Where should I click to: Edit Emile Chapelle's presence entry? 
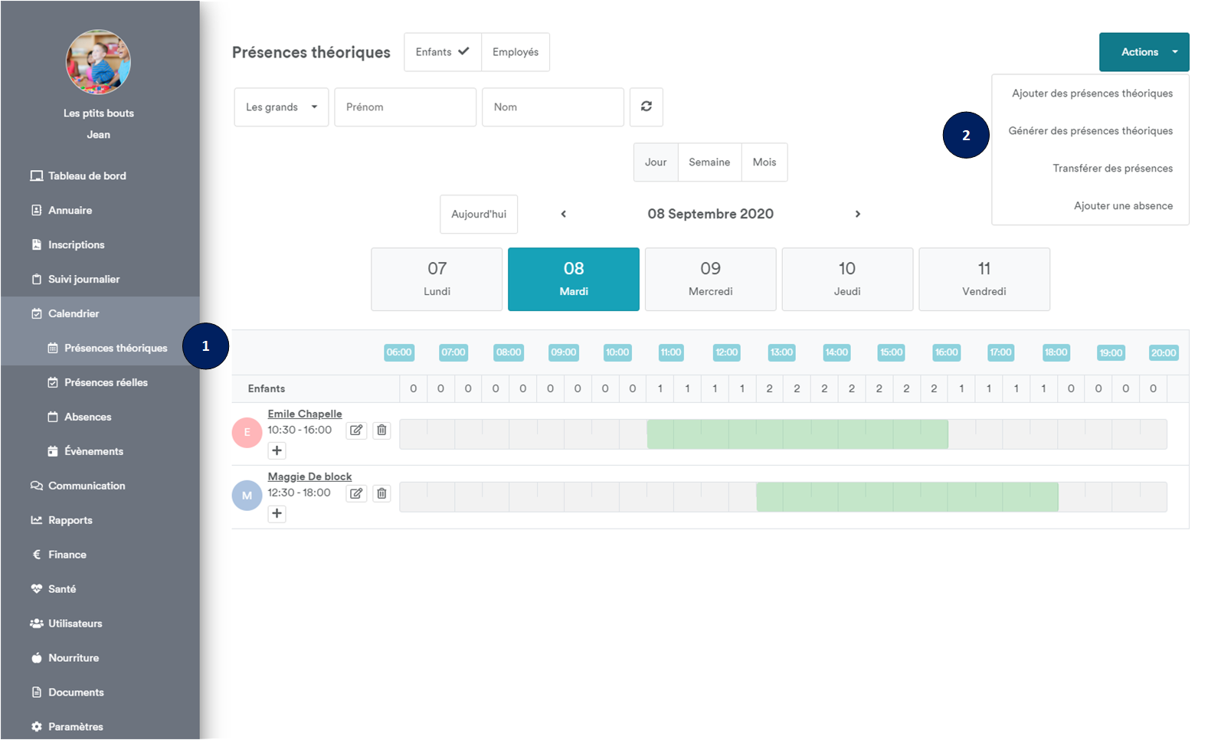click(x=356, y=431)
